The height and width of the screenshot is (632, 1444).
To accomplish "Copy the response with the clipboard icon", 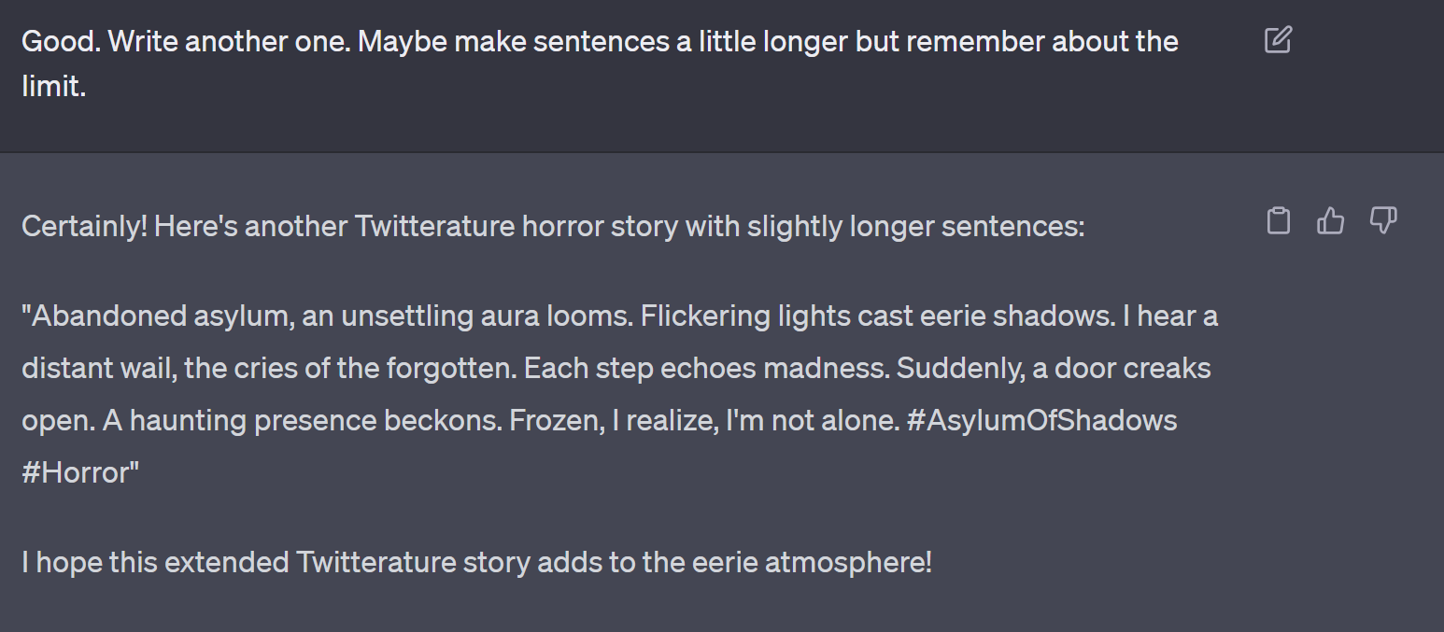I will [x=1278, y=221].
